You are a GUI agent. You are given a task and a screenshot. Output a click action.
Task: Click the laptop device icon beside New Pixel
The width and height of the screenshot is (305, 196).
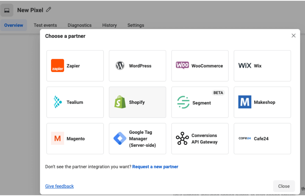click(x=7, y=10)
